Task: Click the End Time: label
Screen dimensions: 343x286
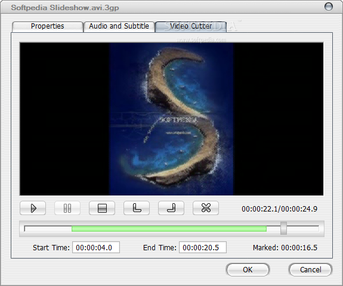Action: point(160,247)
